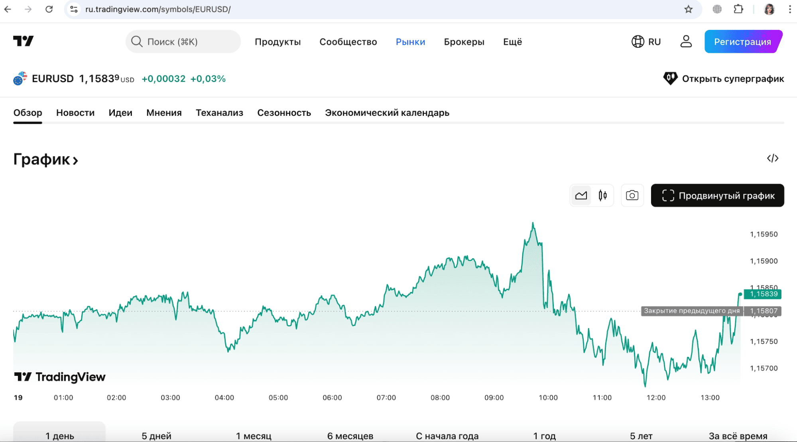This screenshot has width=797, height=442.
Task: Click the 1,15700 price axis label
Action: 764,368
